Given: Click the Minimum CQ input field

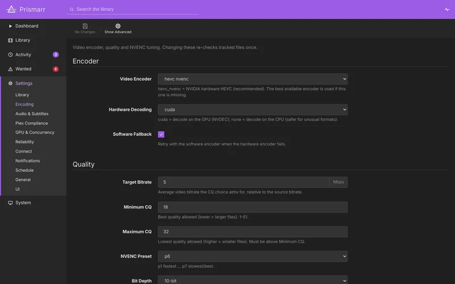Looking at the screenshot, I should point(253,207).
